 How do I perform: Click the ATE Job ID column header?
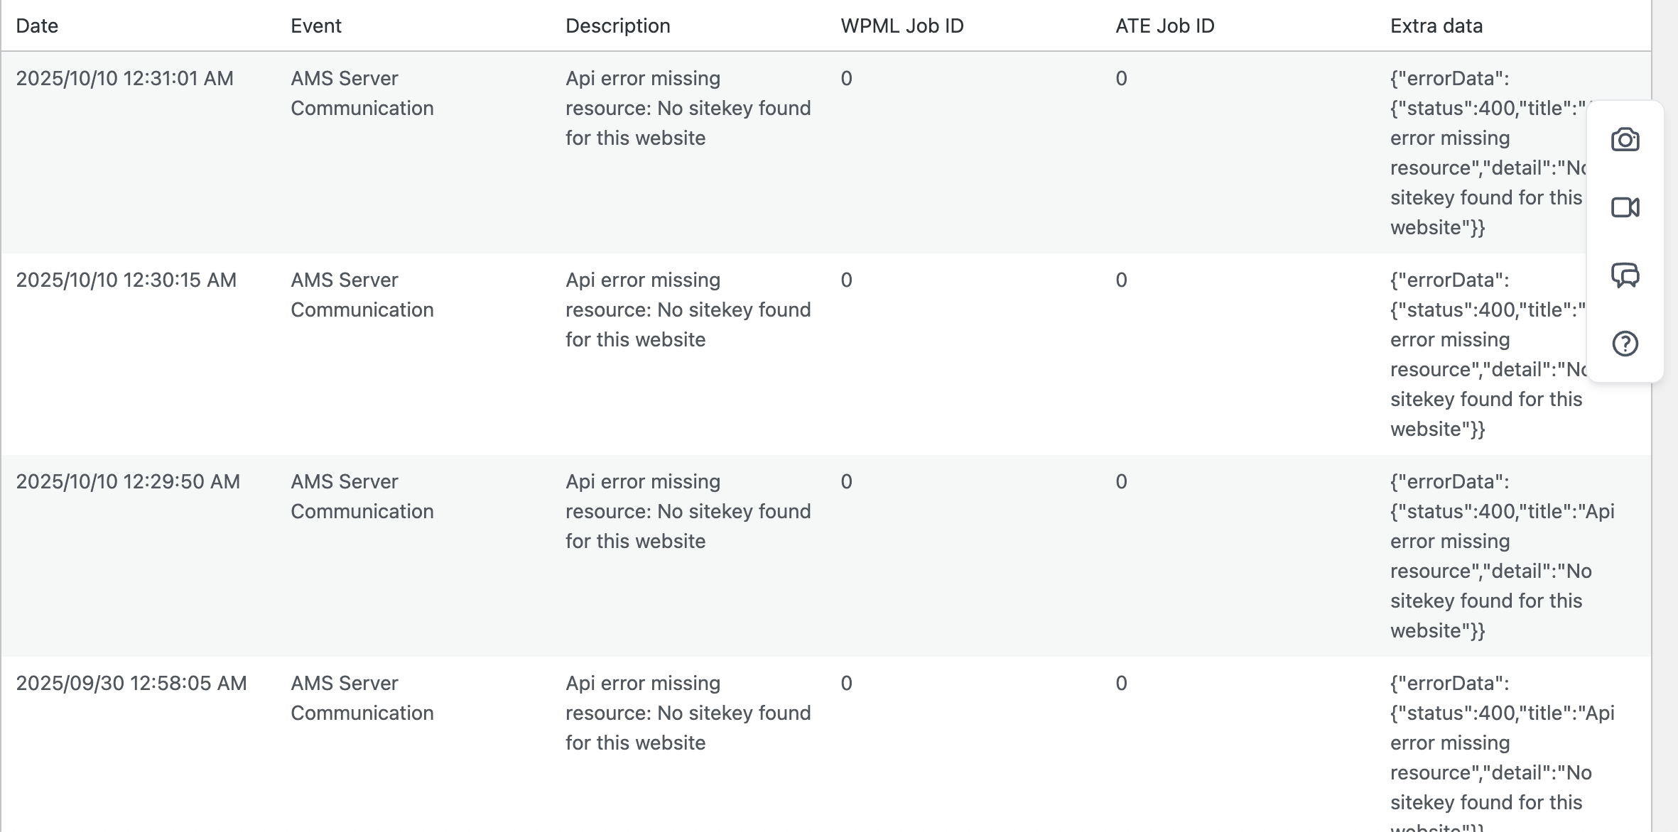(1164, 26)
